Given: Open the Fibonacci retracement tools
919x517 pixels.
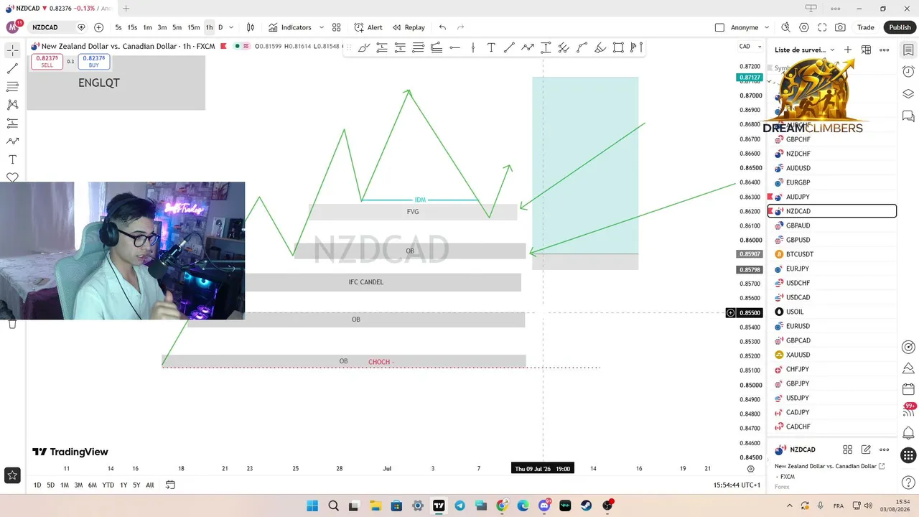Looking at the screenshot, I should (12, 87).
